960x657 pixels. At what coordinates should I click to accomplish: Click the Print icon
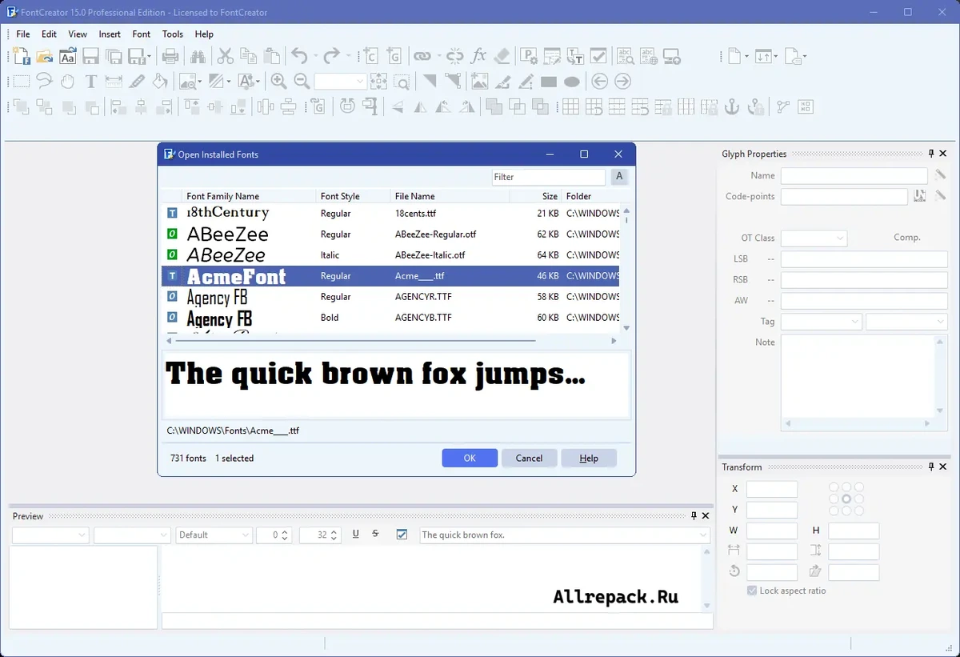[170, 56]
